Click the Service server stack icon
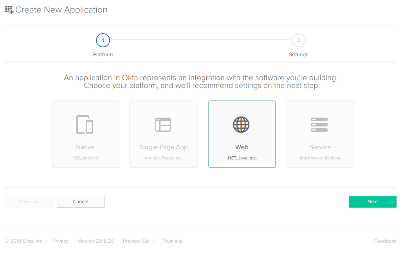Viewport: 411px width, 254px height. [319, 125]
